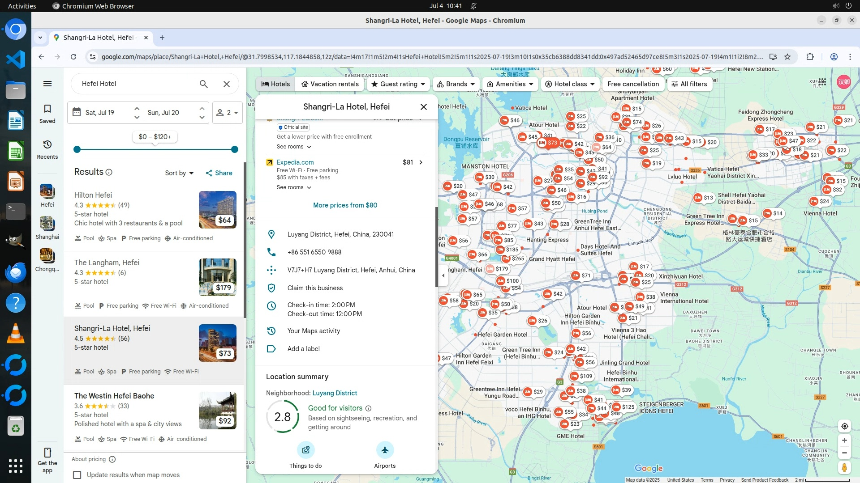The width and height of the screenshot is (860, 483).
Task: Open the hamburger menu icon
Action: 47,84
